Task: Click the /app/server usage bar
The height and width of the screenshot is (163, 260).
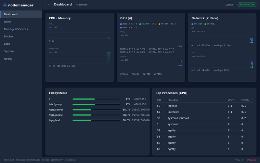Action: point(96,110)
